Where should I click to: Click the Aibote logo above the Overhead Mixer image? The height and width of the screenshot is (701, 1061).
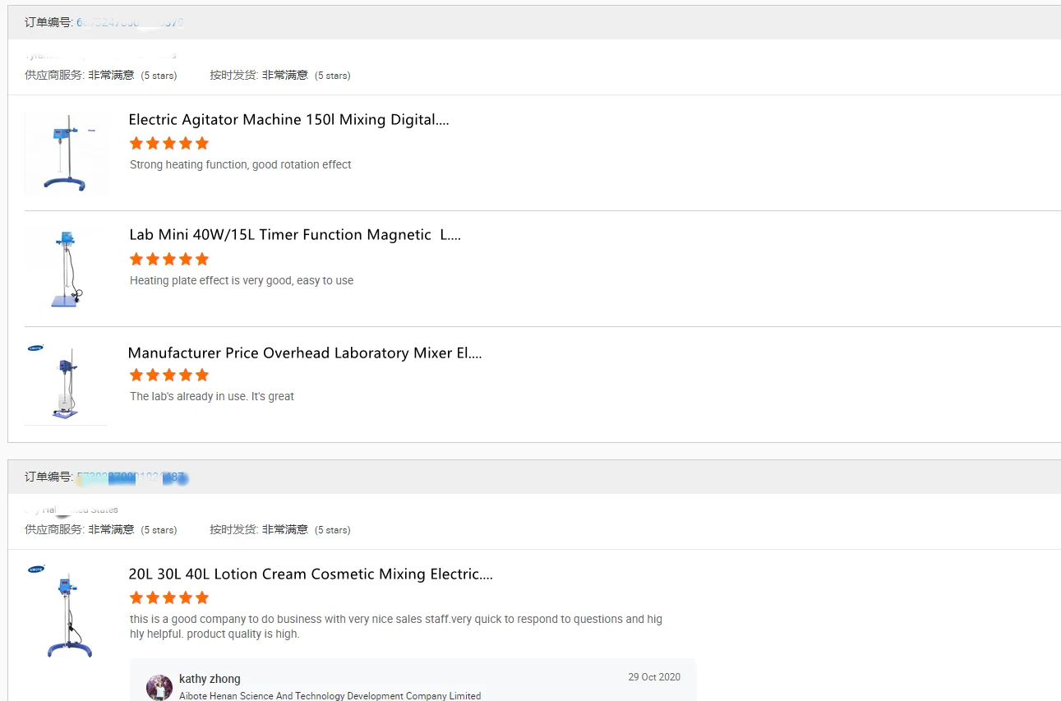tap(36, 348)
